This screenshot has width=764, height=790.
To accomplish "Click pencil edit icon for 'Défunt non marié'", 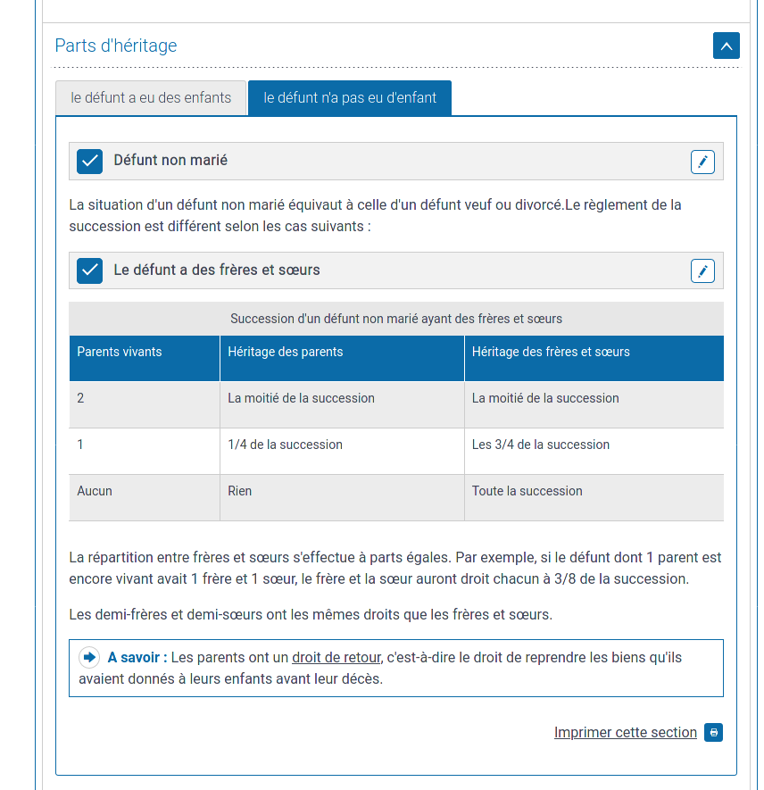I will [702, 162].
